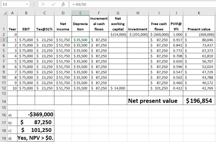Select column K header
This screenshot has width=216, height=142.
[199, 13]
